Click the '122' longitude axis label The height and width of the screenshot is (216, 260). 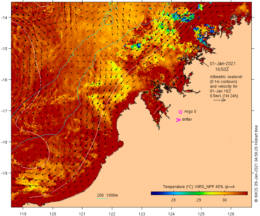(x=112, y=214)
